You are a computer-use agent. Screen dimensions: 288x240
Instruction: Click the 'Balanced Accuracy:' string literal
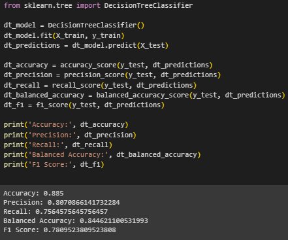(x=68, y=155)
